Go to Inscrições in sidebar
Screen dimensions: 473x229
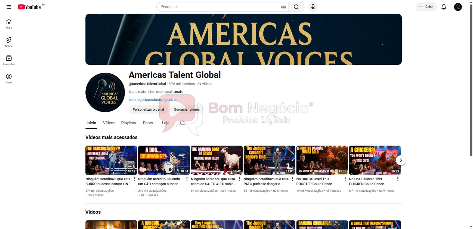tap(9, 60)
